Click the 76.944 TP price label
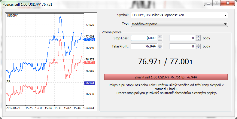Screen dimensions: 237x119 90,83
